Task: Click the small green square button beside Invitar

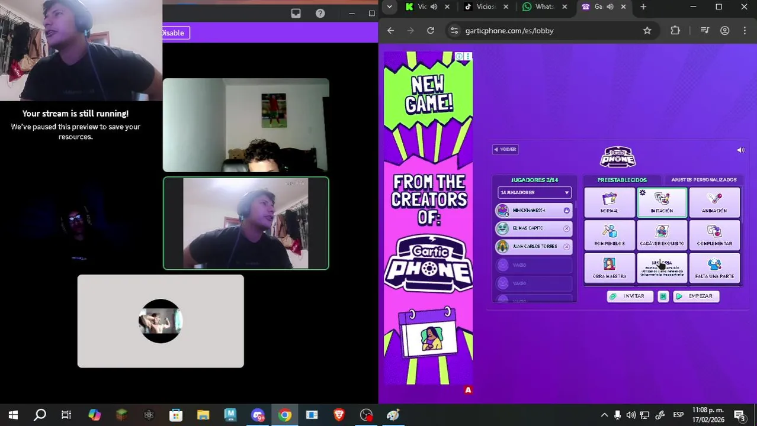Action: 663,296
